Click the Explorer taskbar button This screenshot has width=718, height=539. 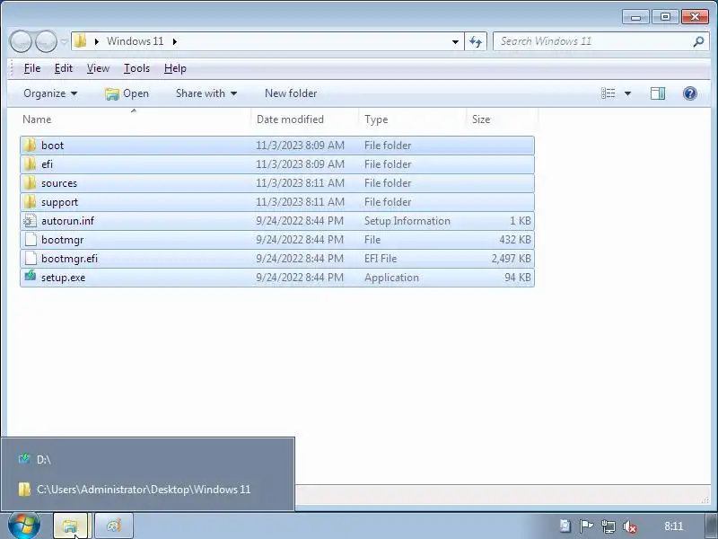pyautogui.click(x=71, y=526)
